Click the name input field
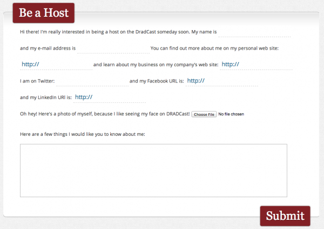The width and height of the screenshot is (324, 229). [254, 32]
